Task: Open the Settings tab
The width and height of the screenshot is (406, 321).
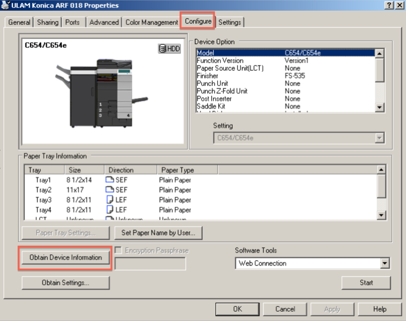Action: point(230,22)
